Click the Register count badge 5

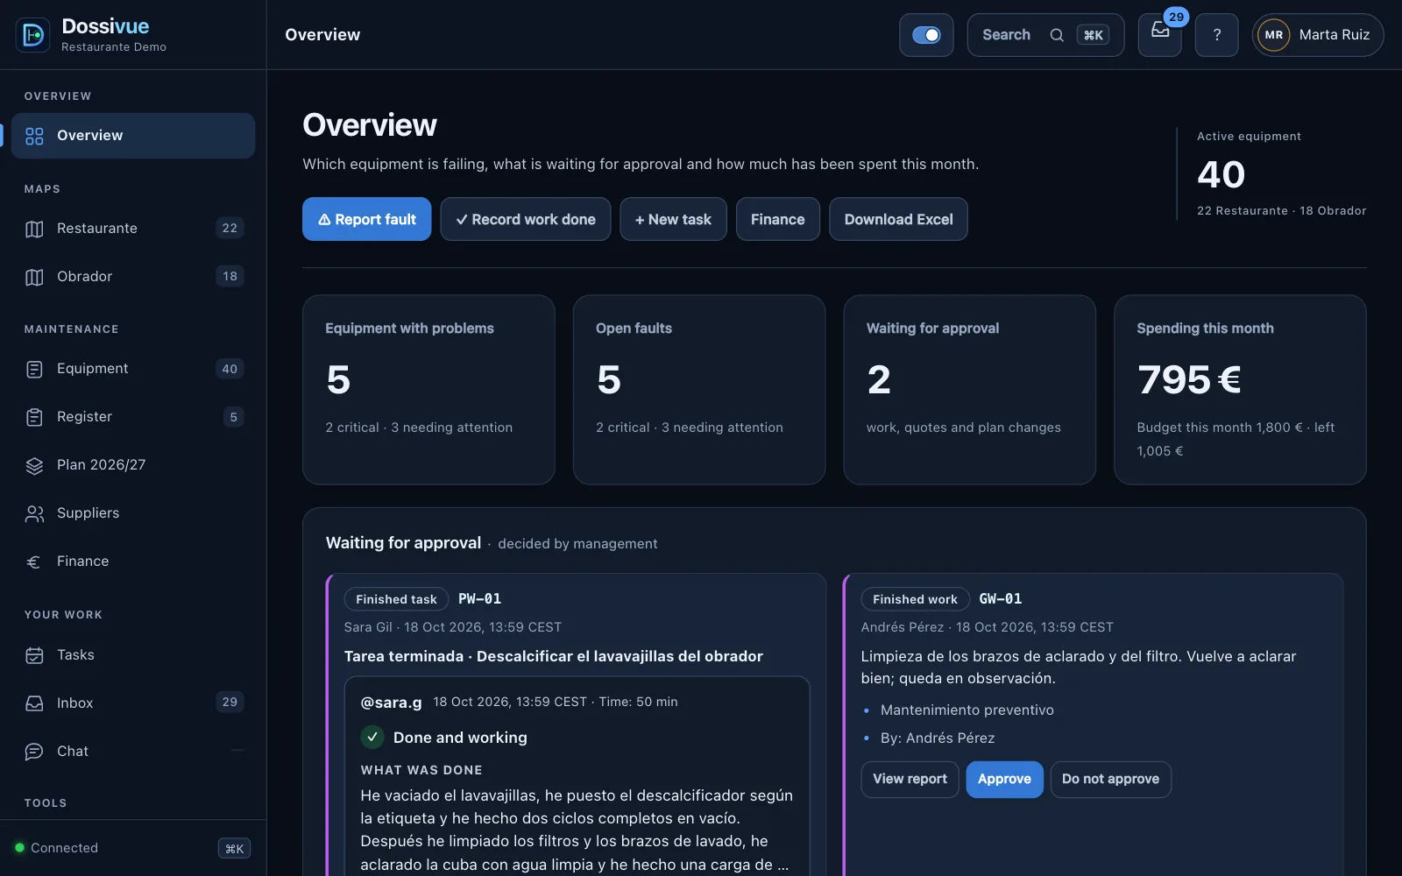pyautogui.click(x=233, y=417)
